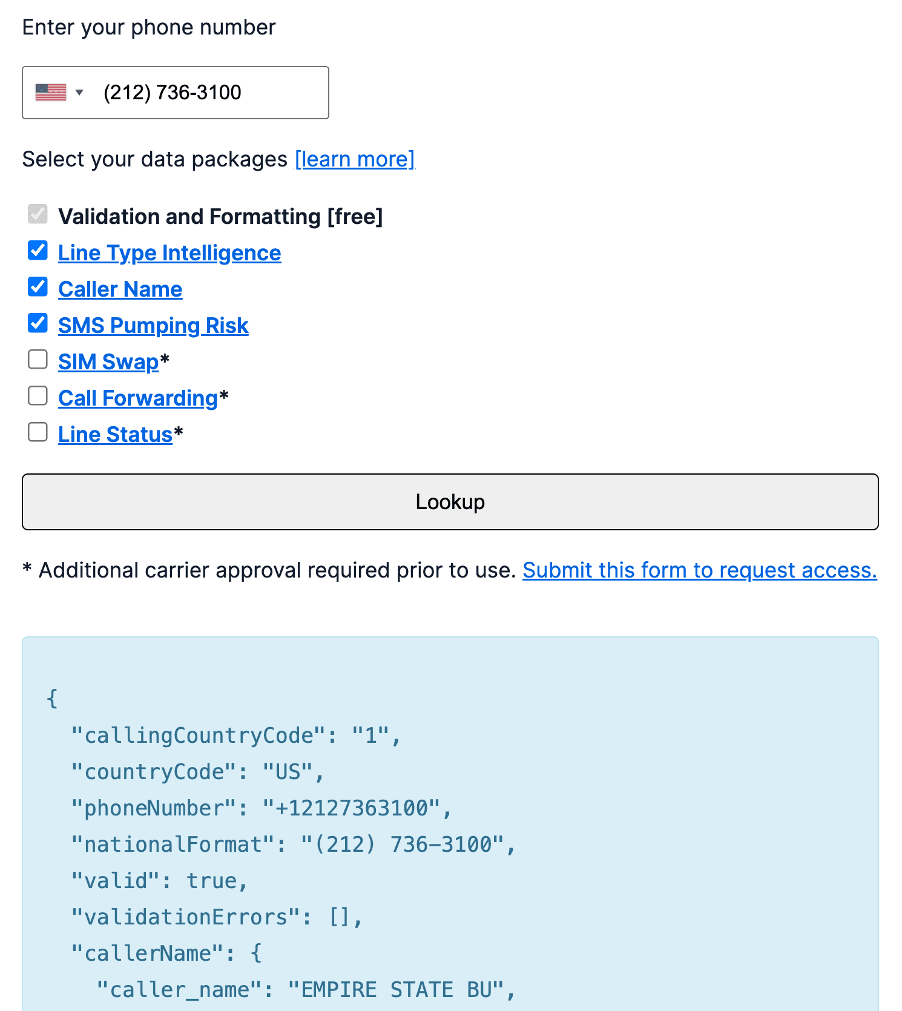Untick the SMS Pumping Risk checkbox

tap(38, 323)
